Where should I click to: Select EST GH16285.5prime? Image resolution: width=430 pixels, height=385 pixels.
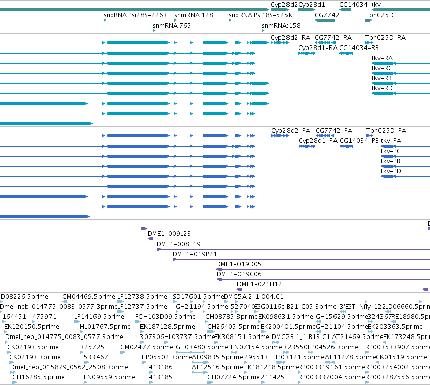[x=38, y=377]
